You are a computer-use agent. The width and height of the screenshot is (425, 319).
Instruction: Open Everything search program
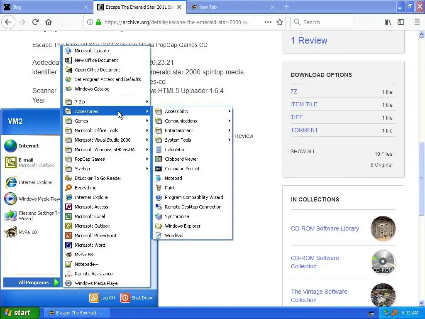106,188
